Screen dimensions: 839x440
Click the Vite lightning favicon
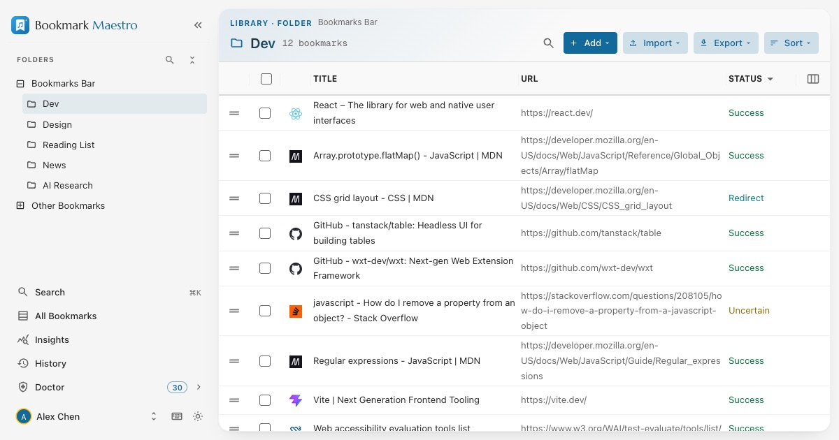click(296, 400)
